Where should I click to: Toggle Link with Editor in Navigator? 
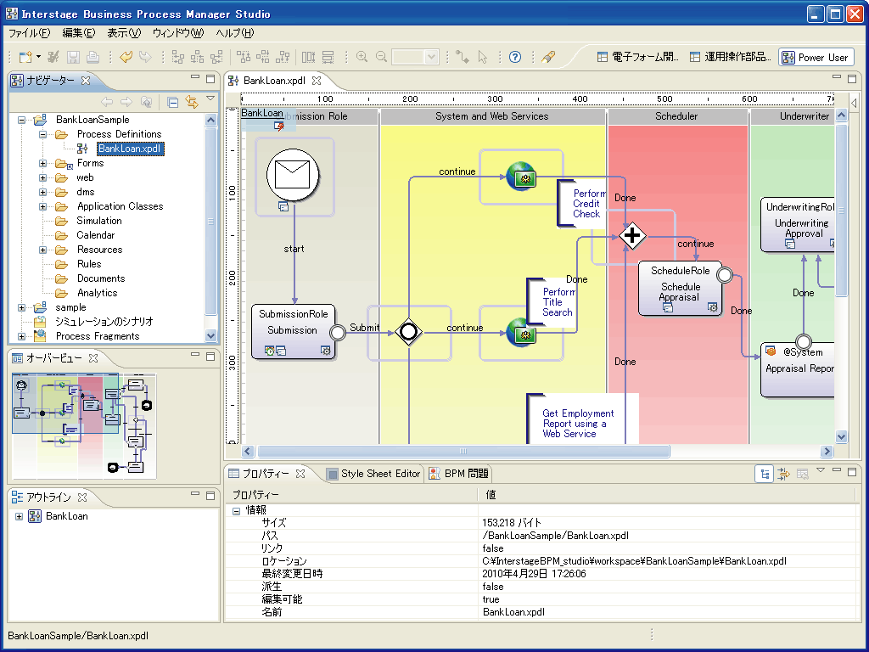192,102
